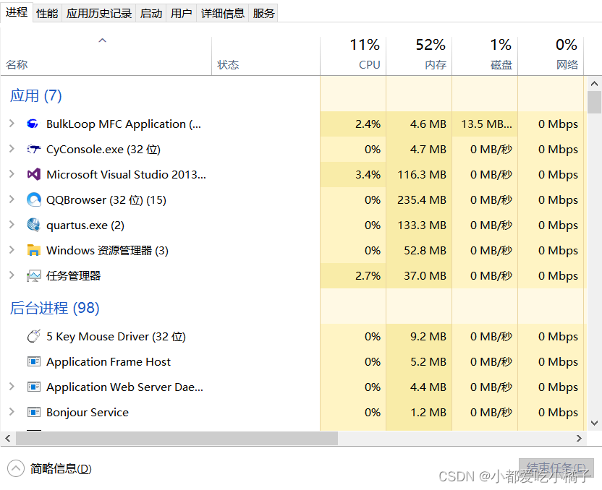
Task: Select the Microsoft Visual Studio 2013 row name
Action: [x=127, y=174]
